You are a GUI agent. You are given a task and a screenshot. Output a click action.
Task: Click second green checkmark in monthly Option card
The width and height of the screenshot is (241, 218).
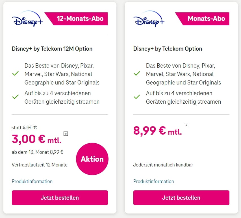(137, 97)
